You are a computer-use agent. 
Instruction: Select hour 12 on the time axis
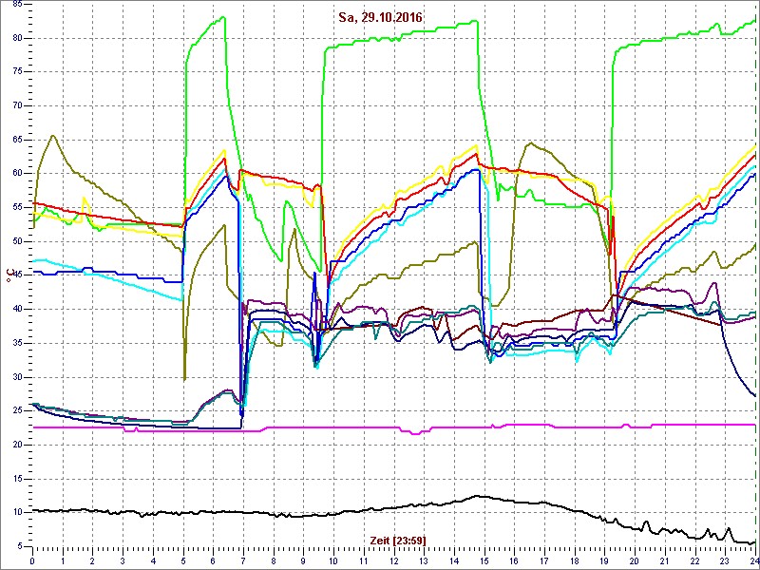(x=392, y=560)
